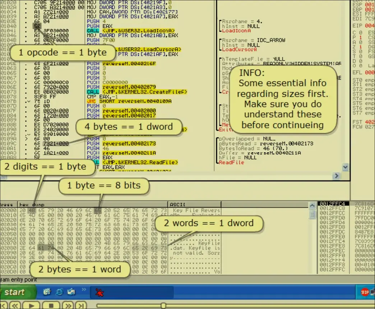Click the third quick launch icon
The height and width of the screenshot is (309, 375).
71,292
